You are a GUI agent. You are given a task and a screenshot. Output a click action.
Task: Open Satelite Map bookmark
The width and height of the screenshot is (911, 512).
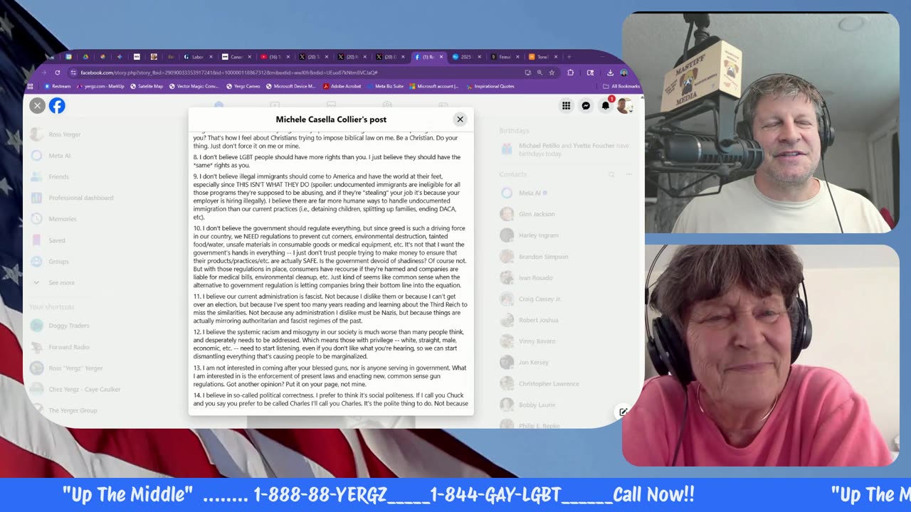(147, 86)
